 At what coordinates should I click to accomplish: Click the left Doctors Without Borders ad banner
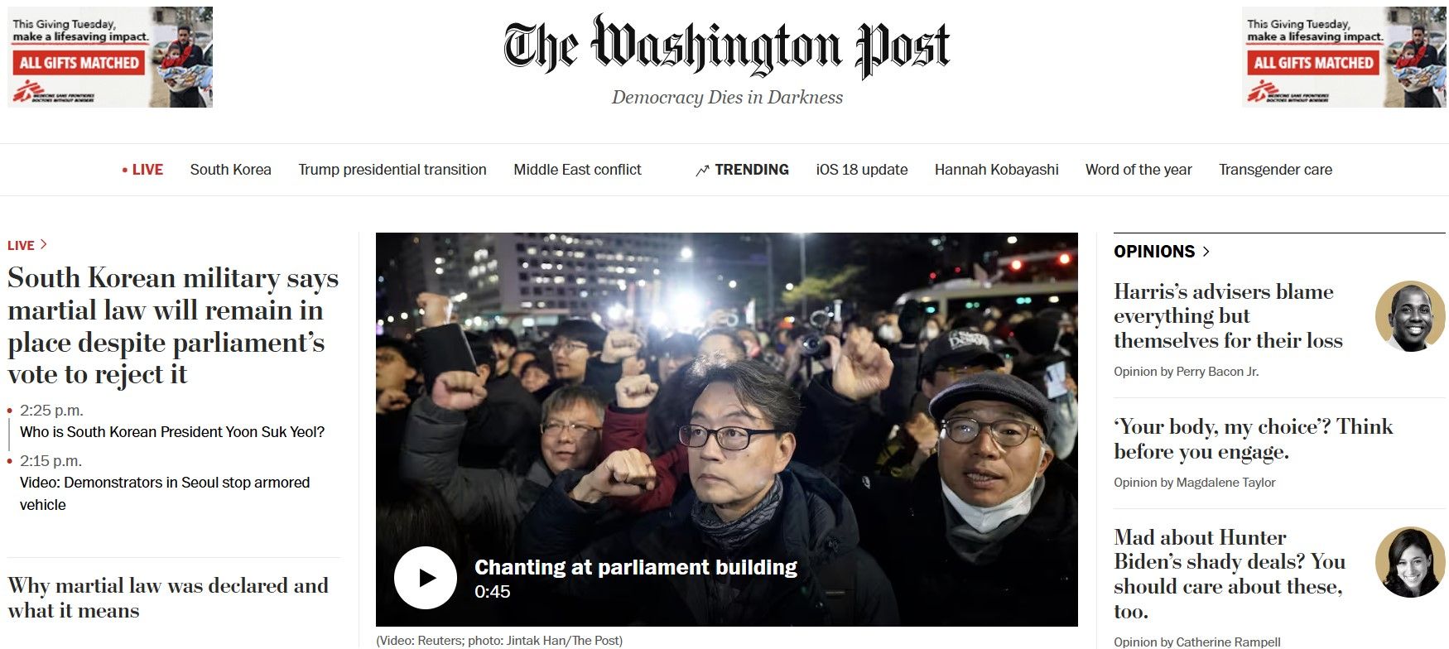pyautogui.click(x=110, y=57)
